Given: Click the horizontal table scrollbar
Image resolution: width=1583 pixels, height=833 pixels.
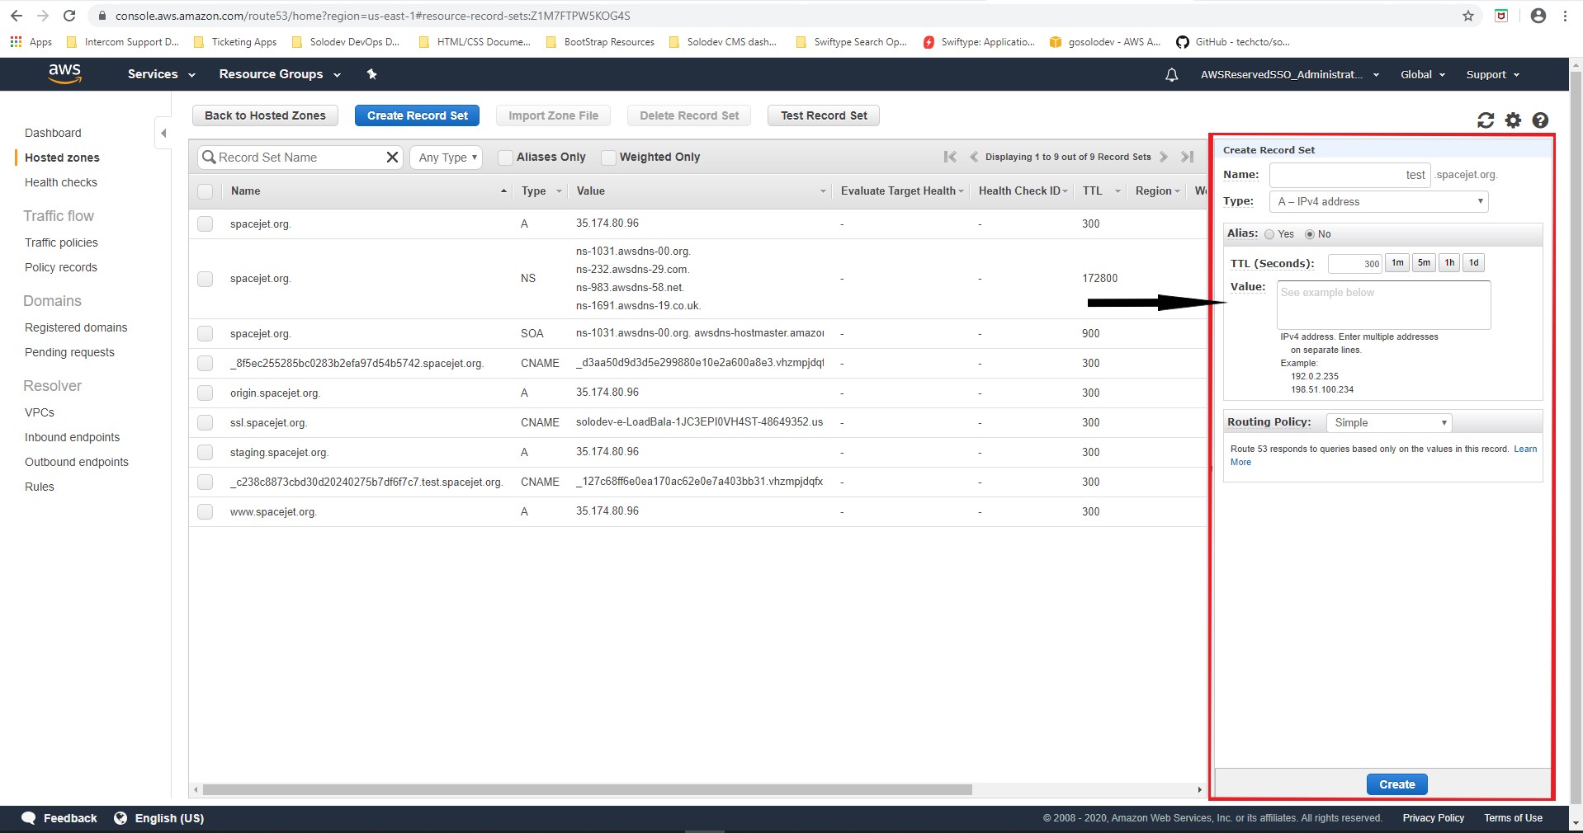Looking at the screenshot, I should pos(587,789).
